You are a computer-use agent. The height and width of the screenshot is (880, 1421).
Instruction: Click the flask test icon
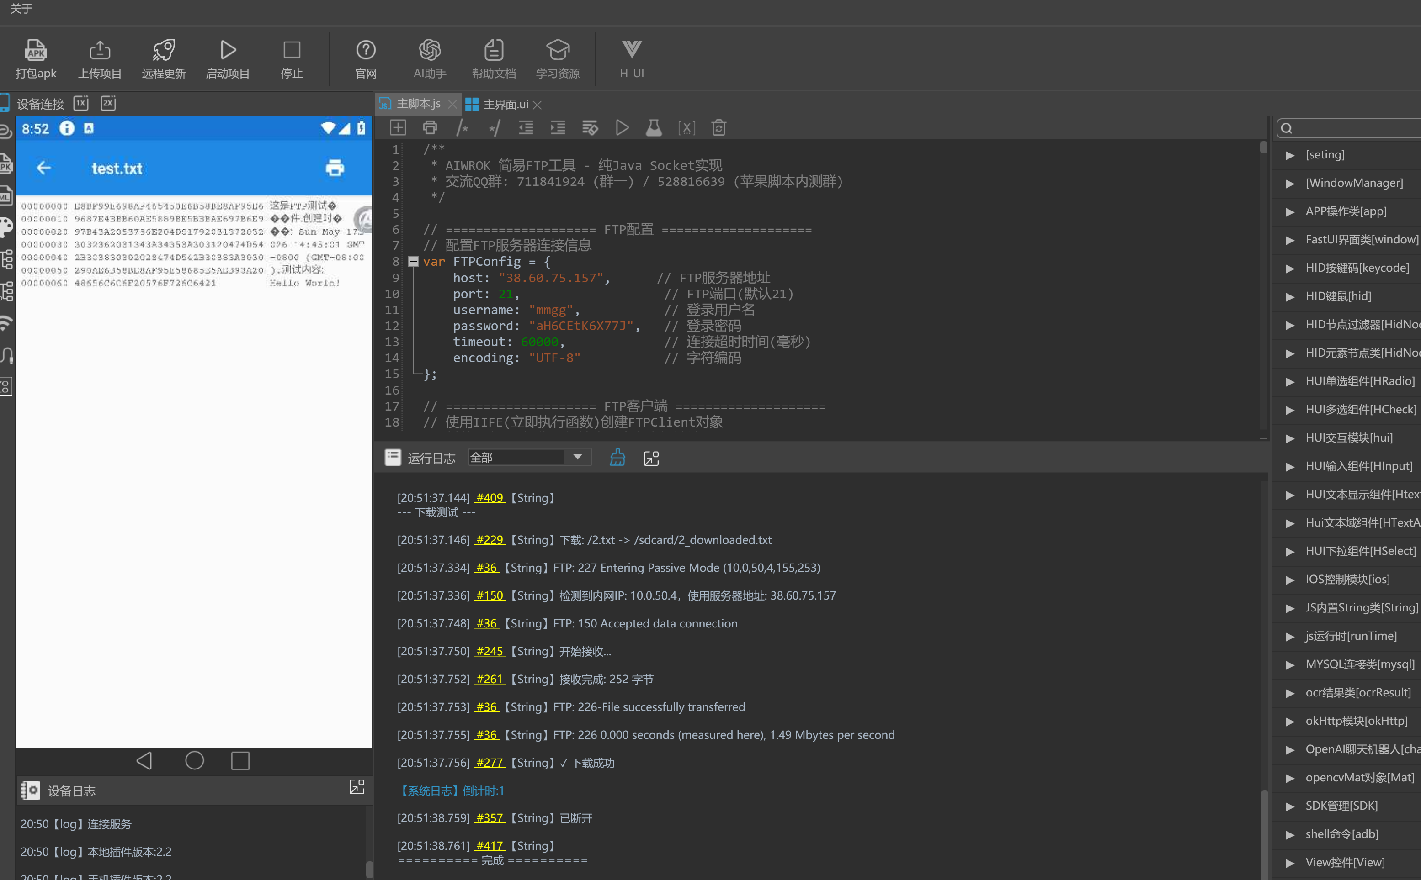click(654, 127)
